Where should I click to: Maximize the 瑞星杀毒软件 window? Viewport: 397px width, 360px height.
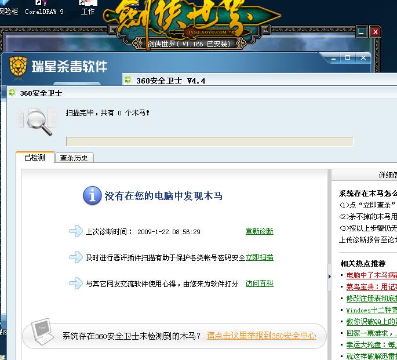[348, 58]
